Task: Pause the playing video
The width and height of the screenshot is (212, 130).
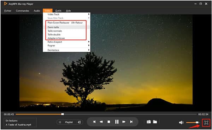Action: (117, 122)
